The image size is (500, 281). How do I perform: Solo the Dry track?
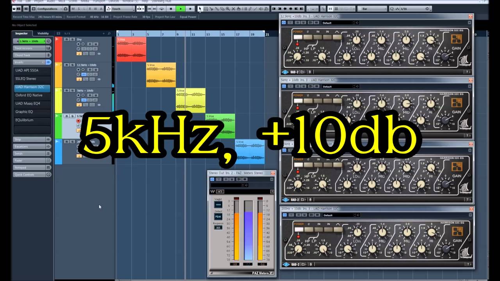71,39
